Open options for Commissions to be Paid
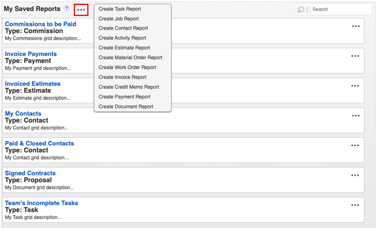 point(355,26)
